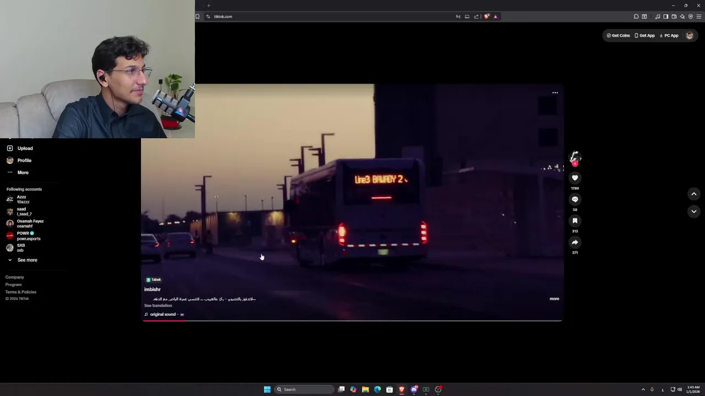Image resolution: width=705 pixels, height=396 pixels.
Task: Share the video using the arrow icon
Action: click(574, 242)
